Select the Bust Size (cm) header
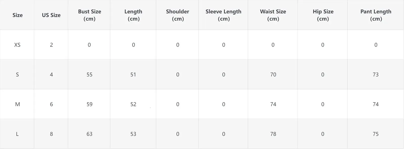 coord(89,15)
